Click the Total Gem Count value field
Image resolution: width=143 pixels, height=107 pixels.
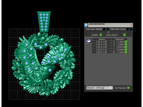click(129, 29)
